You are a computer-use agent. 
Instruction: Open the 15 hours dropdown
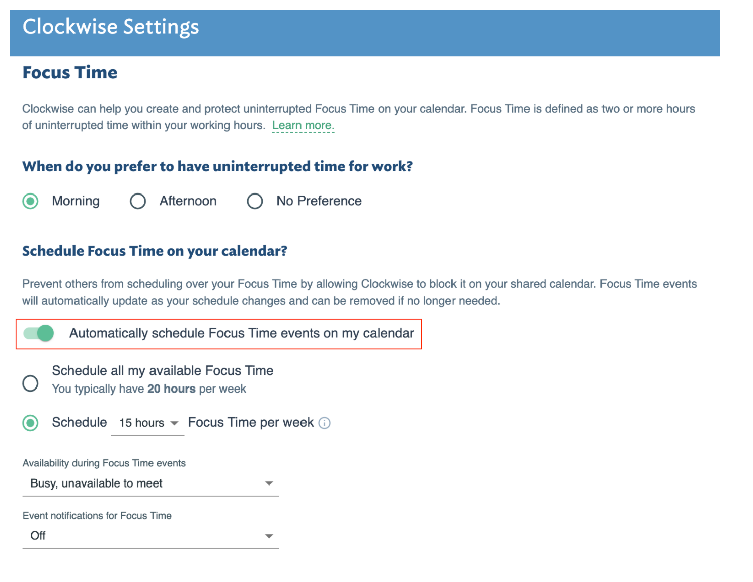pos(147,423)
